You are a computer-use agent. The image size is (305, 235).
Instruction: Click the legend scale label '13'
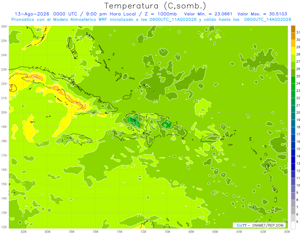tap(298, 164)
